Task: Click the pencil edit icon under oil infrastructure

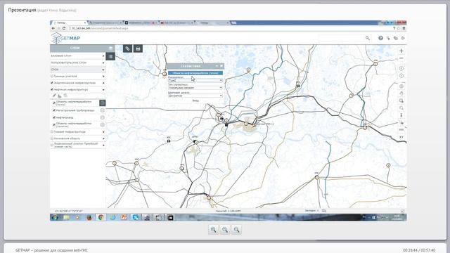Action: pyautogui.click(x=54, y=96)
